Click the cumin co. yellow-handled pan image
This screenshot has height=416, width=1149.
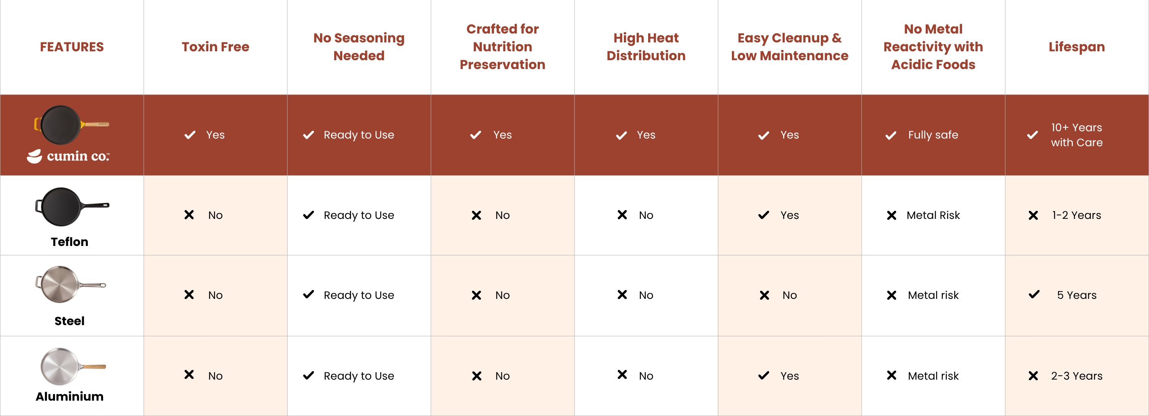click(x=71, y=124)
